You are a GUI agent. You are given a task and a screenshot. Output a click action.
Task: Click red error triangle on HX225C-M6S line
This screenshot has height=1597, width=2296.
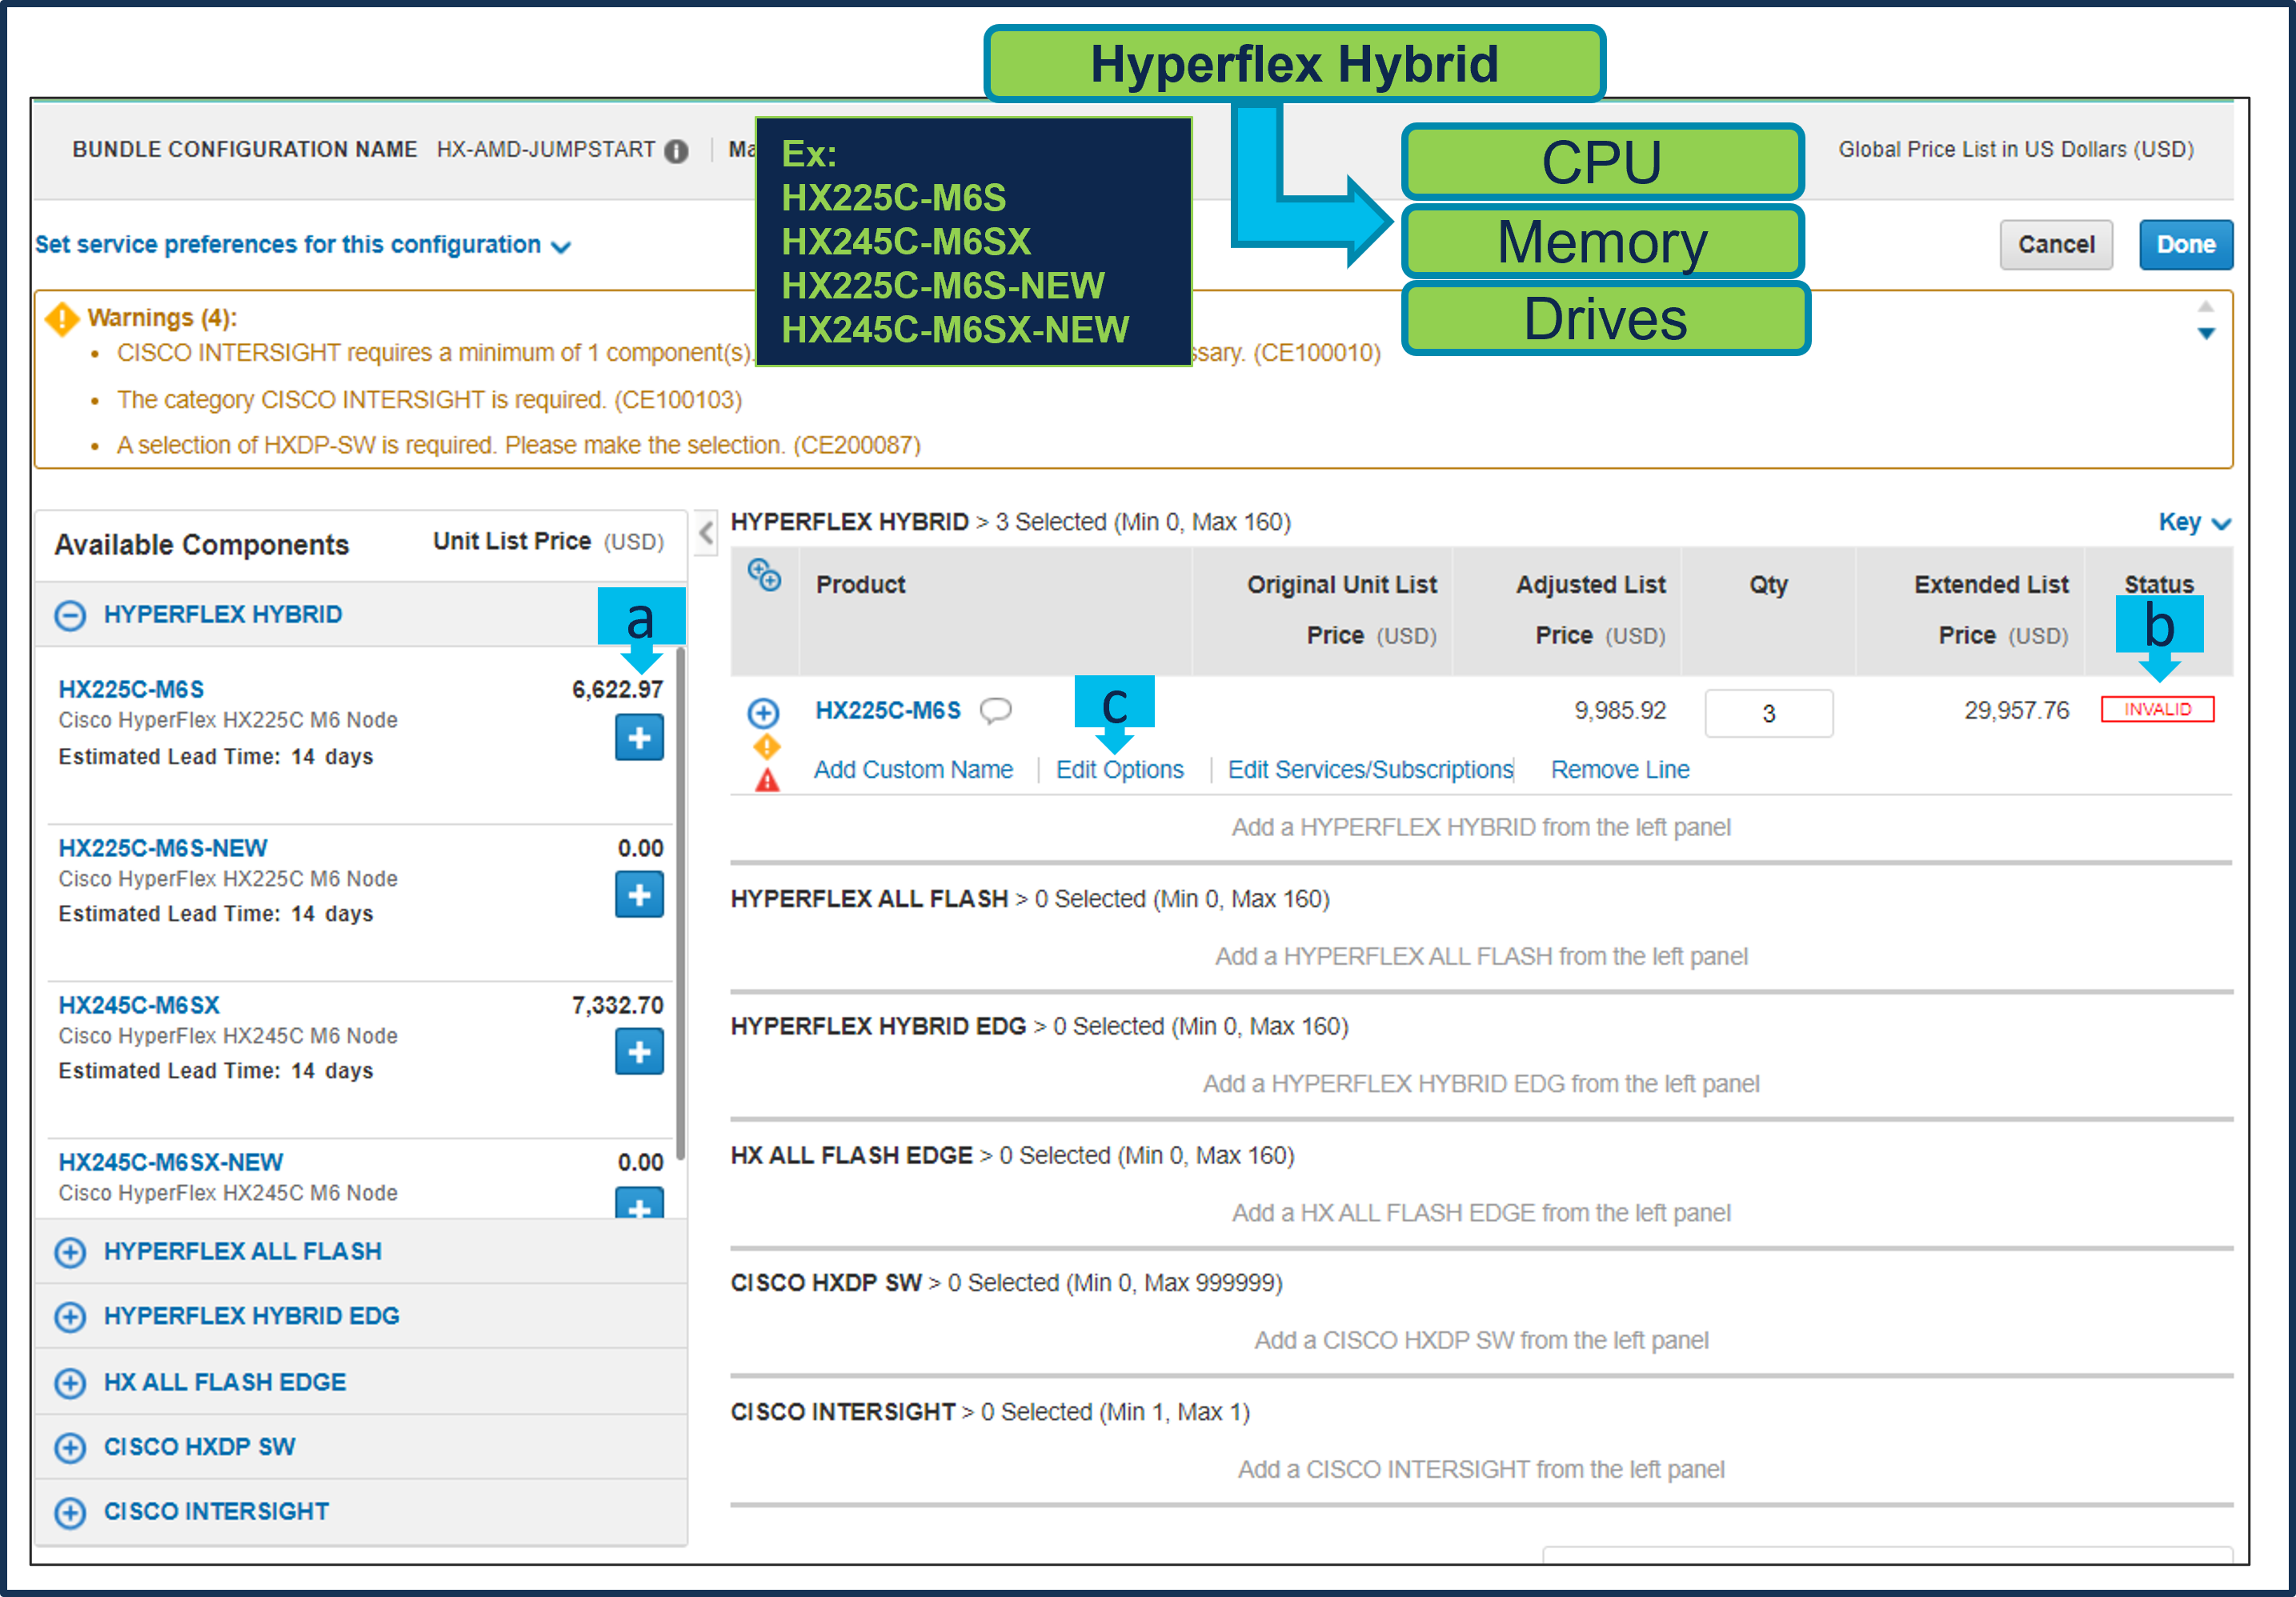pos(767,781)
